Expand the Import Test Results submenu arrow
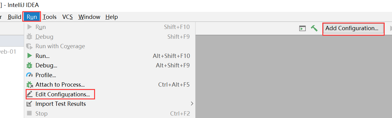 click(192, 104)
